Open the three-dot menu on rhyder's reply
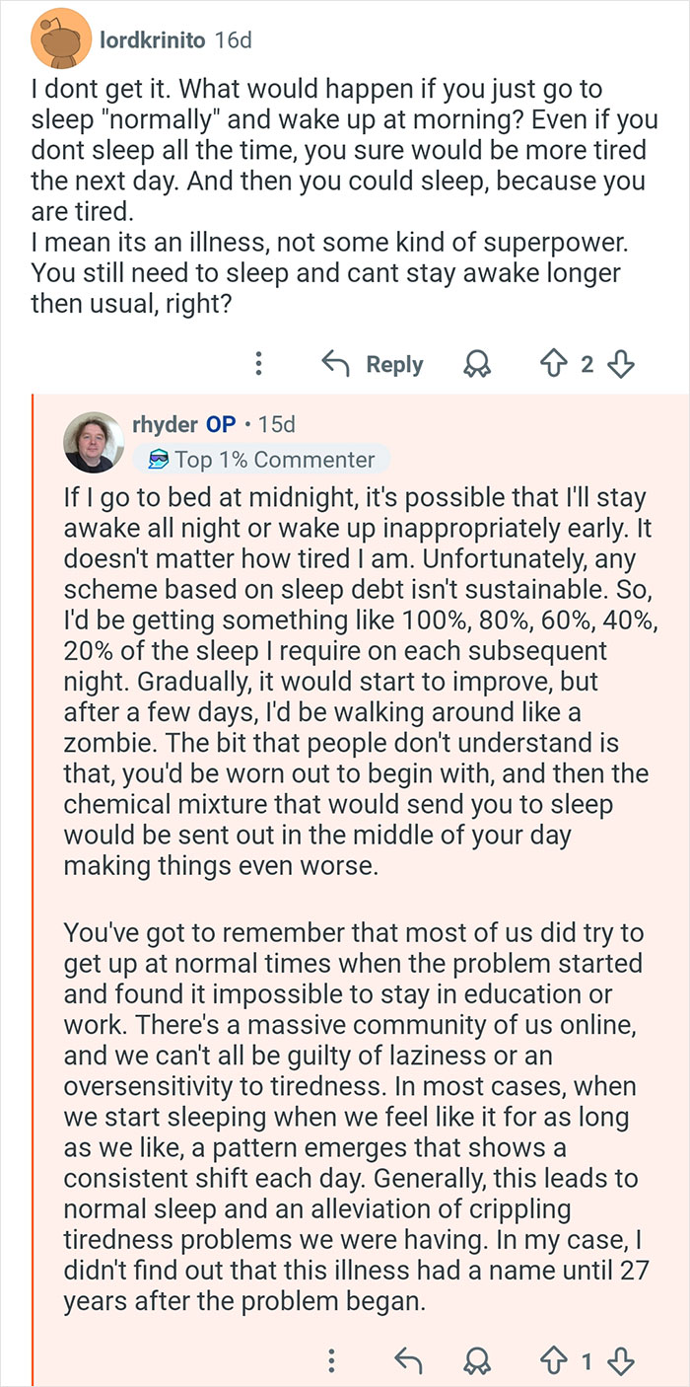The width and height of the screenshot is (690, 1387). click(x=330, y=1359)
